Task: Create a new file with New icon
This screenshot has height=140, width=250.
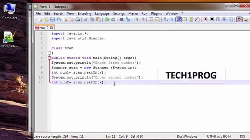Action: pyautogui.click(x=40, y=19)
